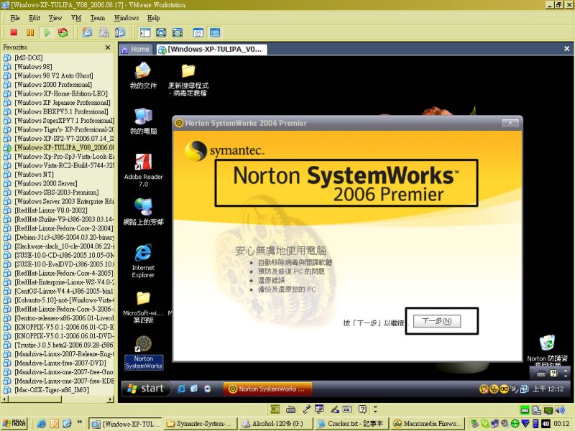The height and width of the screenshot is (431, 575).
Task: Click Favorites horizontal scrollbar left arrow
Action: (5, 399)
